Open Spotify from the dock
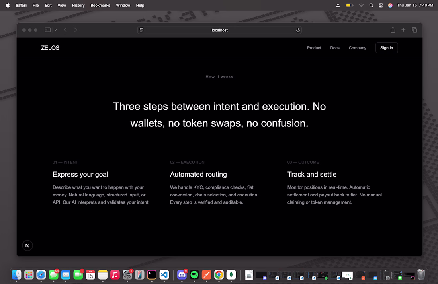The width and height of the screenshot is (438, 284). pyautogui.click(x=194, y=275)
